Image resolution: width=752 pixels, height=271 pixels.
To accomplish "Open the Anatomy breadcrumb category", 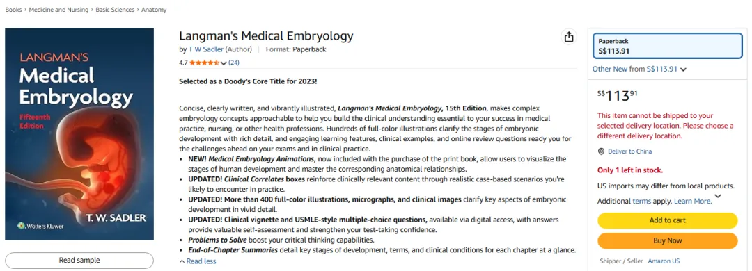I will tap(154, 10).
